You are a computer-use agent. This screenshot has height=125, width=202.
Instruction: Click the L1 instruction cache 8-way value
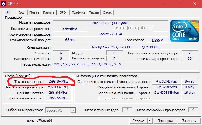(190, 87)
